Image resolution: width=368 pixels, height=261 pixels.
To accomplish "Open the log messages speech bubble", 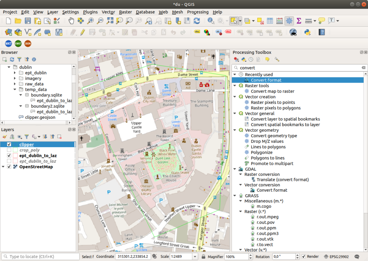I will [357, 257].
